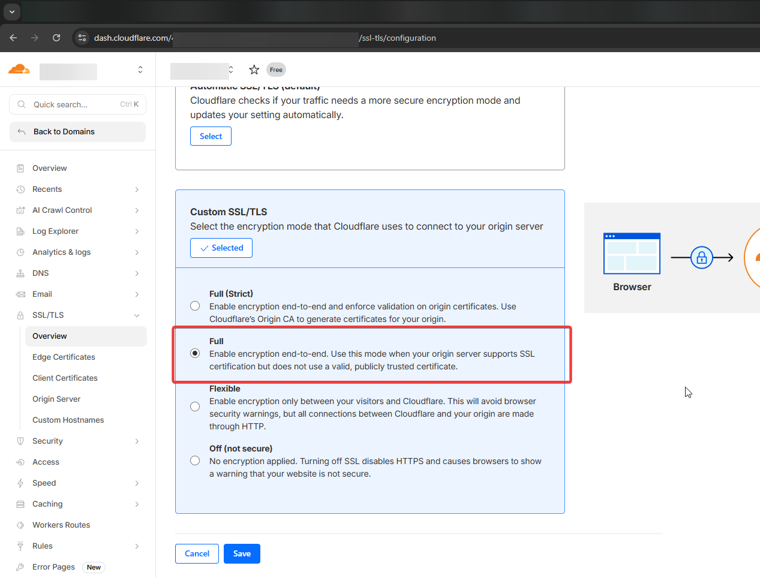The height and width of the screenshot is (578, 760).
Task: Click the Error Pages wrench icon
Action: click(20, 567)
